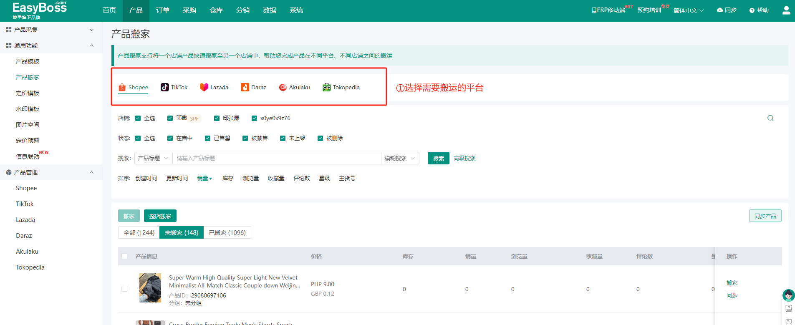Open the 模糊搜索 match mode dropdown
Image resolution: width=795 pixels, height=325 pixels.
[x=400, y=158]
